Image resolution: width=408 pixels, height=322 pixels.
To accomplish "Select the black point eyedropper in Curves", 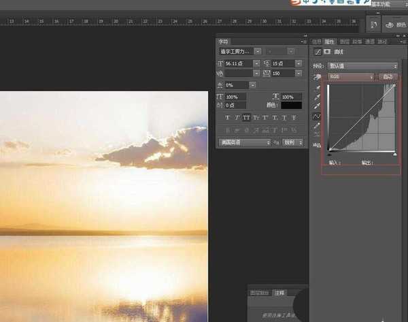I will [316, 88].
